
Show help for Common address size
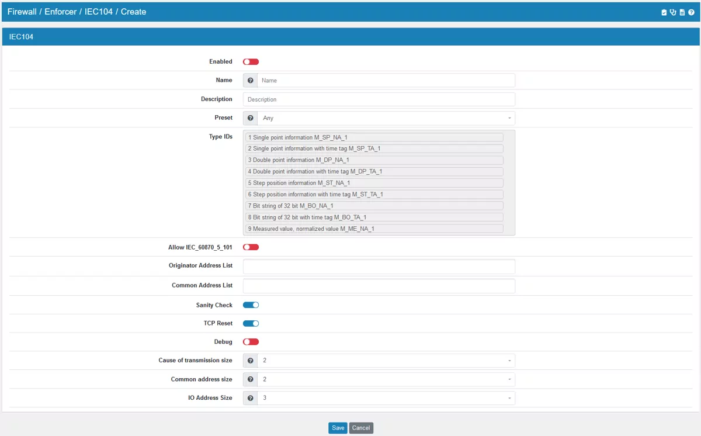[251, 380]
